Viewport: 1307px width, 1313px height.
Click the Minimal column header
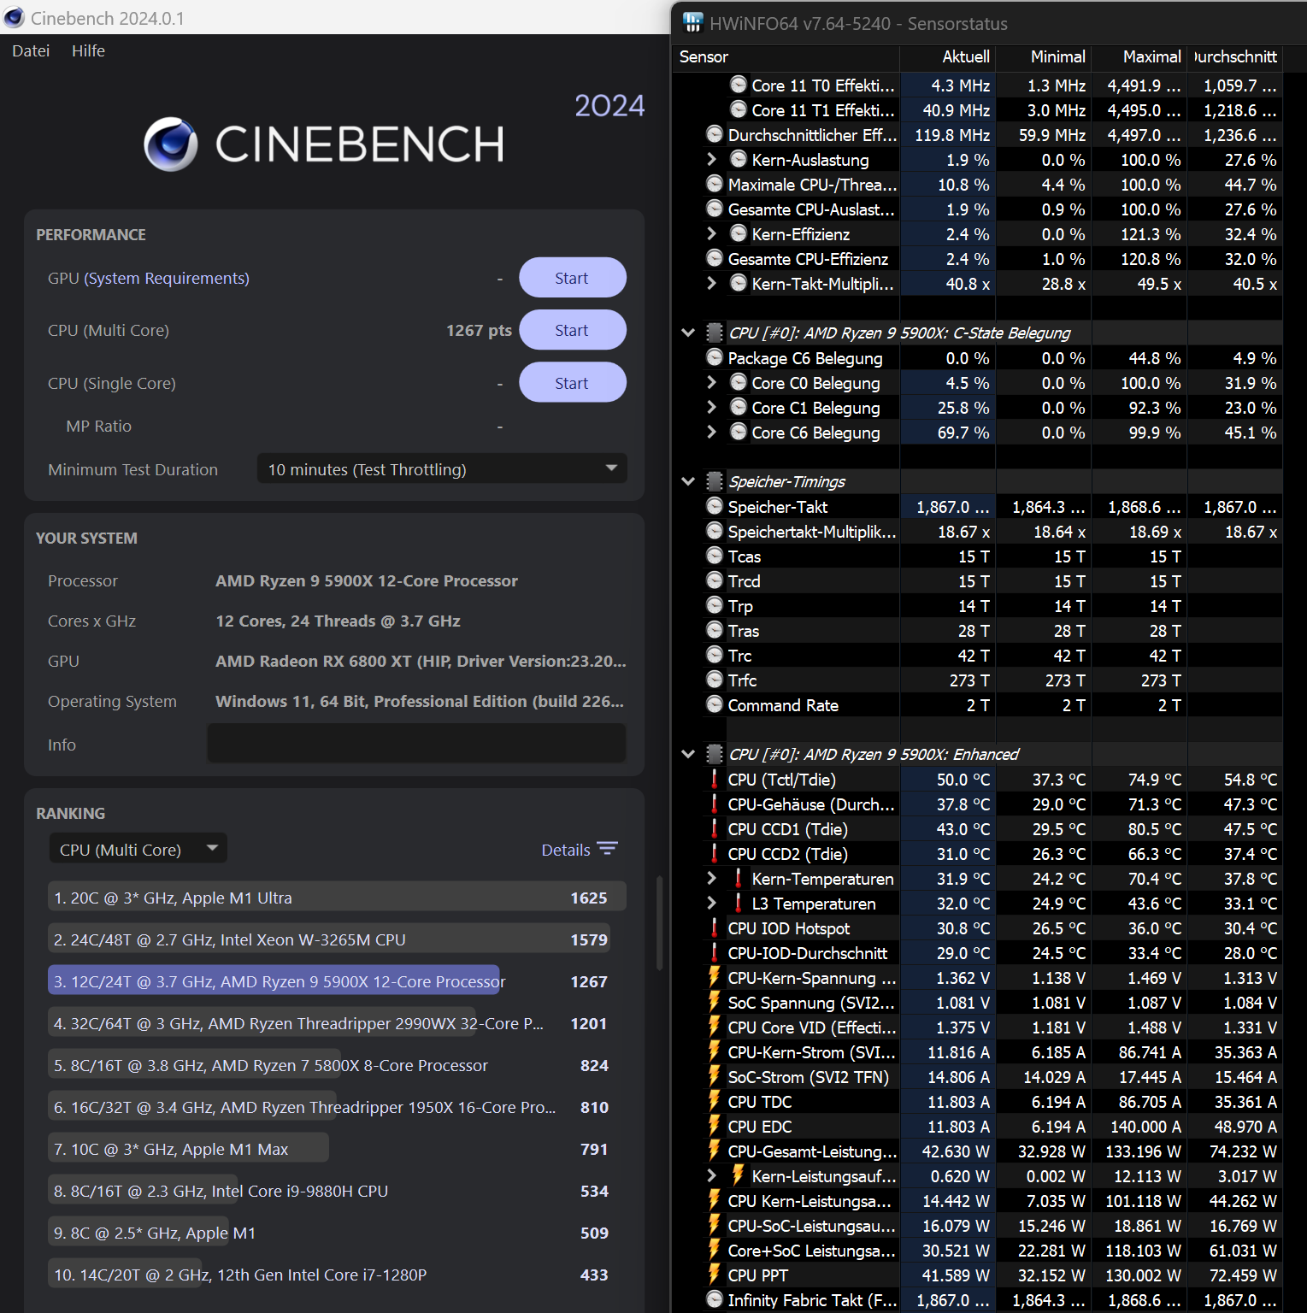[x=1044, y=56]
